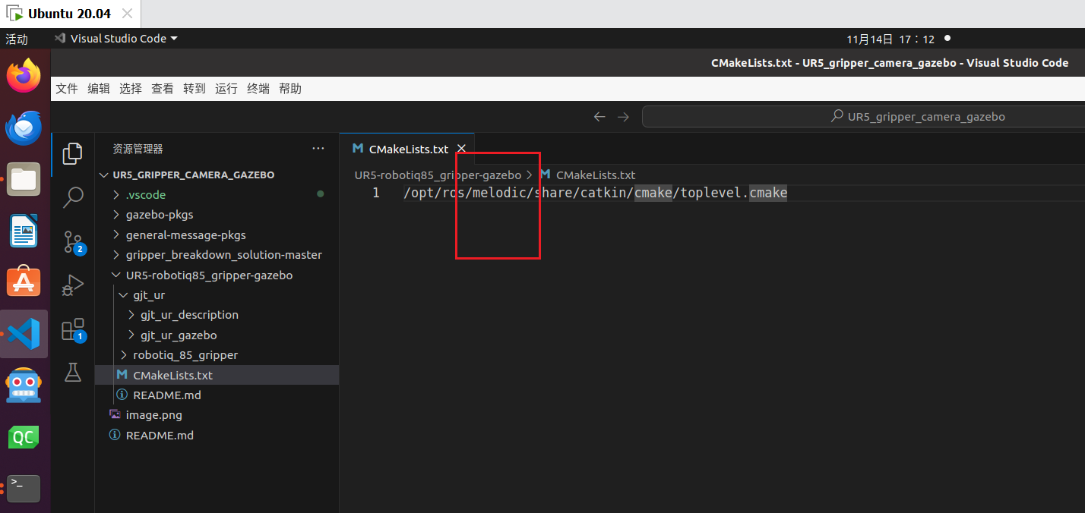Click the go forward arrow

[x=623, y=117]
